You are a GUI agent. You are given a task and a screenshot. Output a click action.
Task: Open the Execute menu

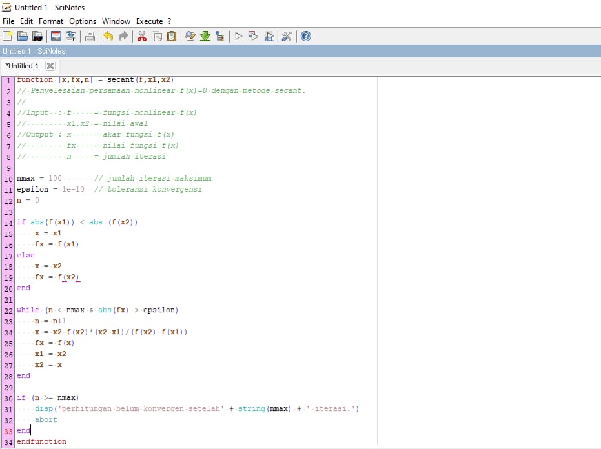(150, 21)
